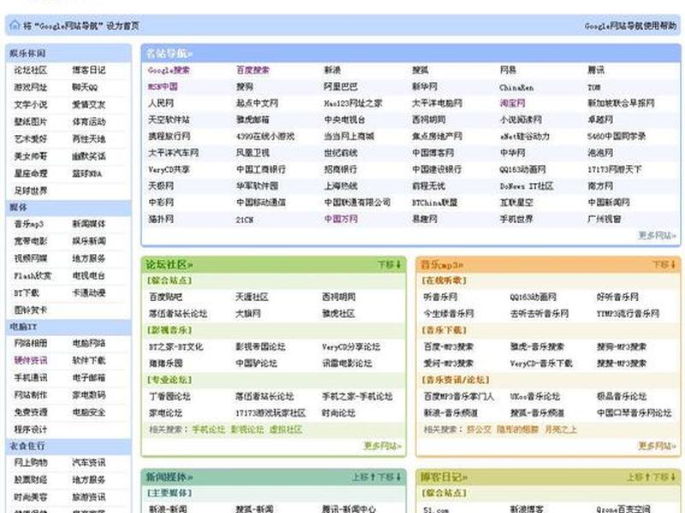The width and height of the screenshot is (685, 513).
Task: Click 更多网站 in the 论坛社区 panel
Action: [x=382, y=445]
